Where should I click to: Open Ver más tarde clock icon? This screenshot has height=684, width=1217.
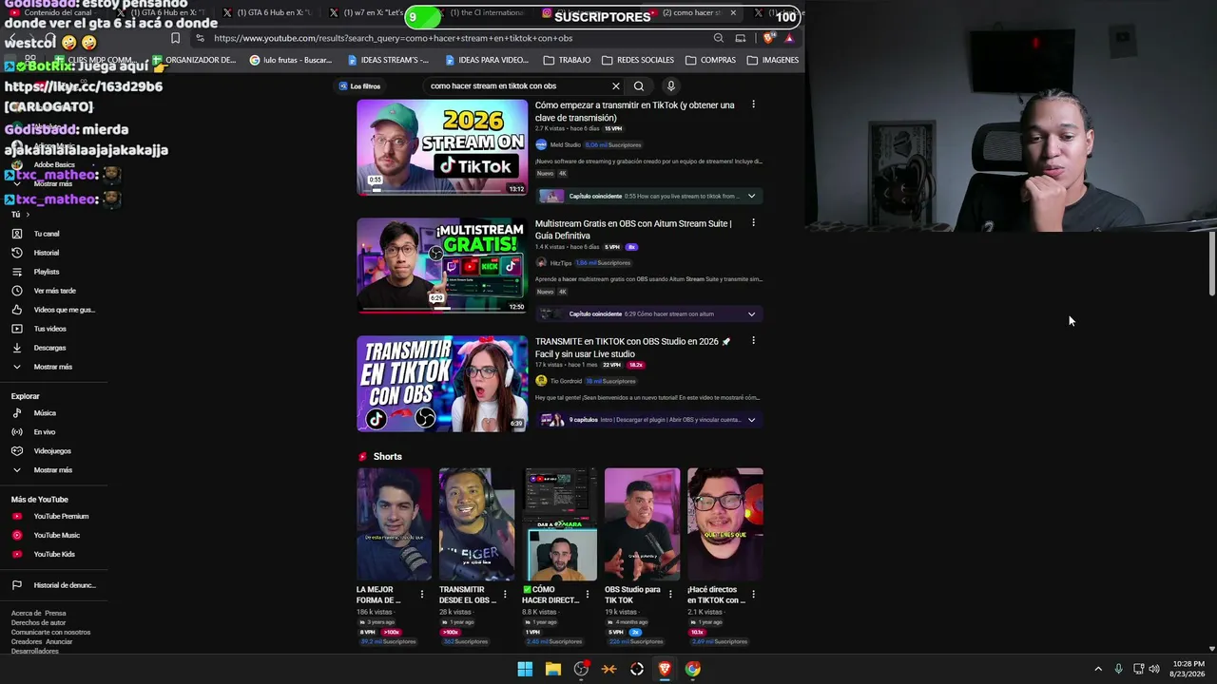(x=16, y=291)
